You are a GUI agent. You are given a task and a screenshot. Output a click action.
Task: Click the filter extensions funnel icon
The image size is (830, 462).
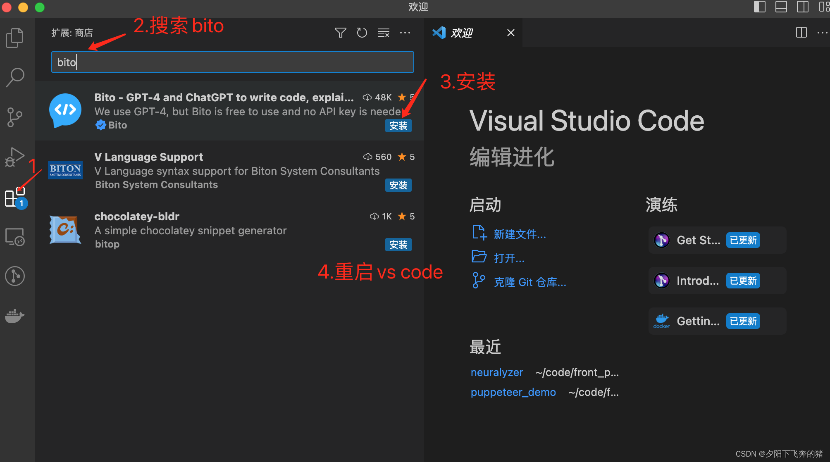point(340,33)
